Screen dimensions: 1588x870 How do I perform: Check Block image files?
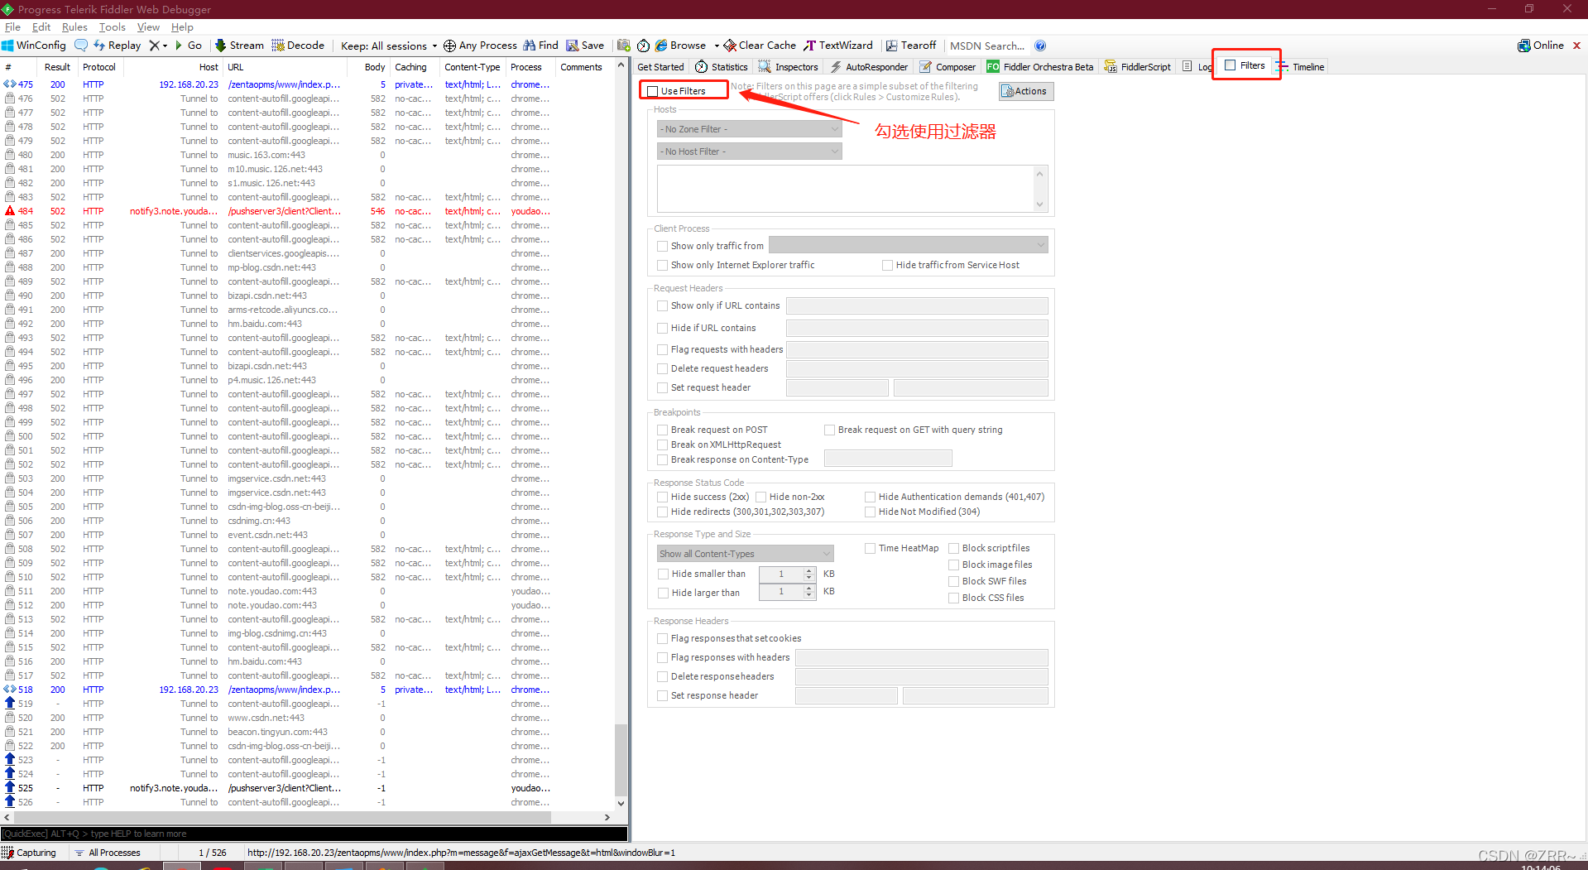coord(953,565)
